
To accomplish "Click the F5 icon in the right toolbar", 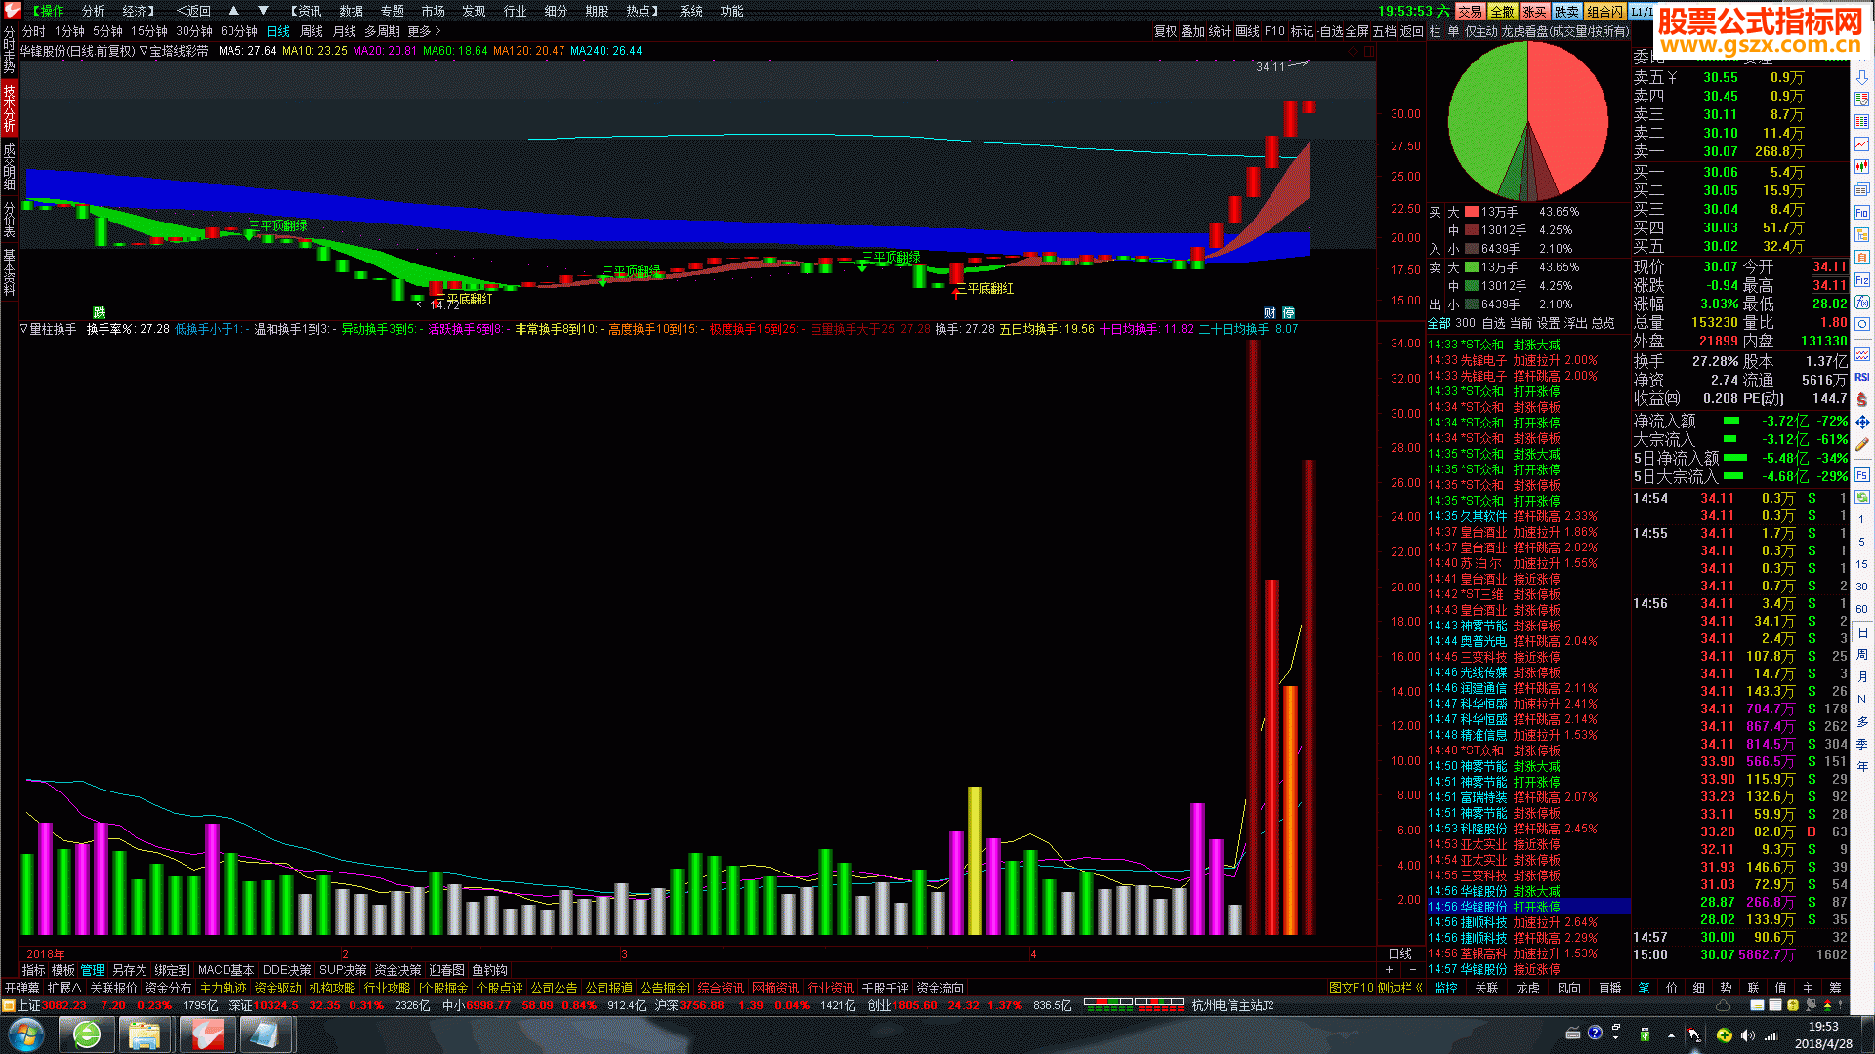I will [1862, 474].
